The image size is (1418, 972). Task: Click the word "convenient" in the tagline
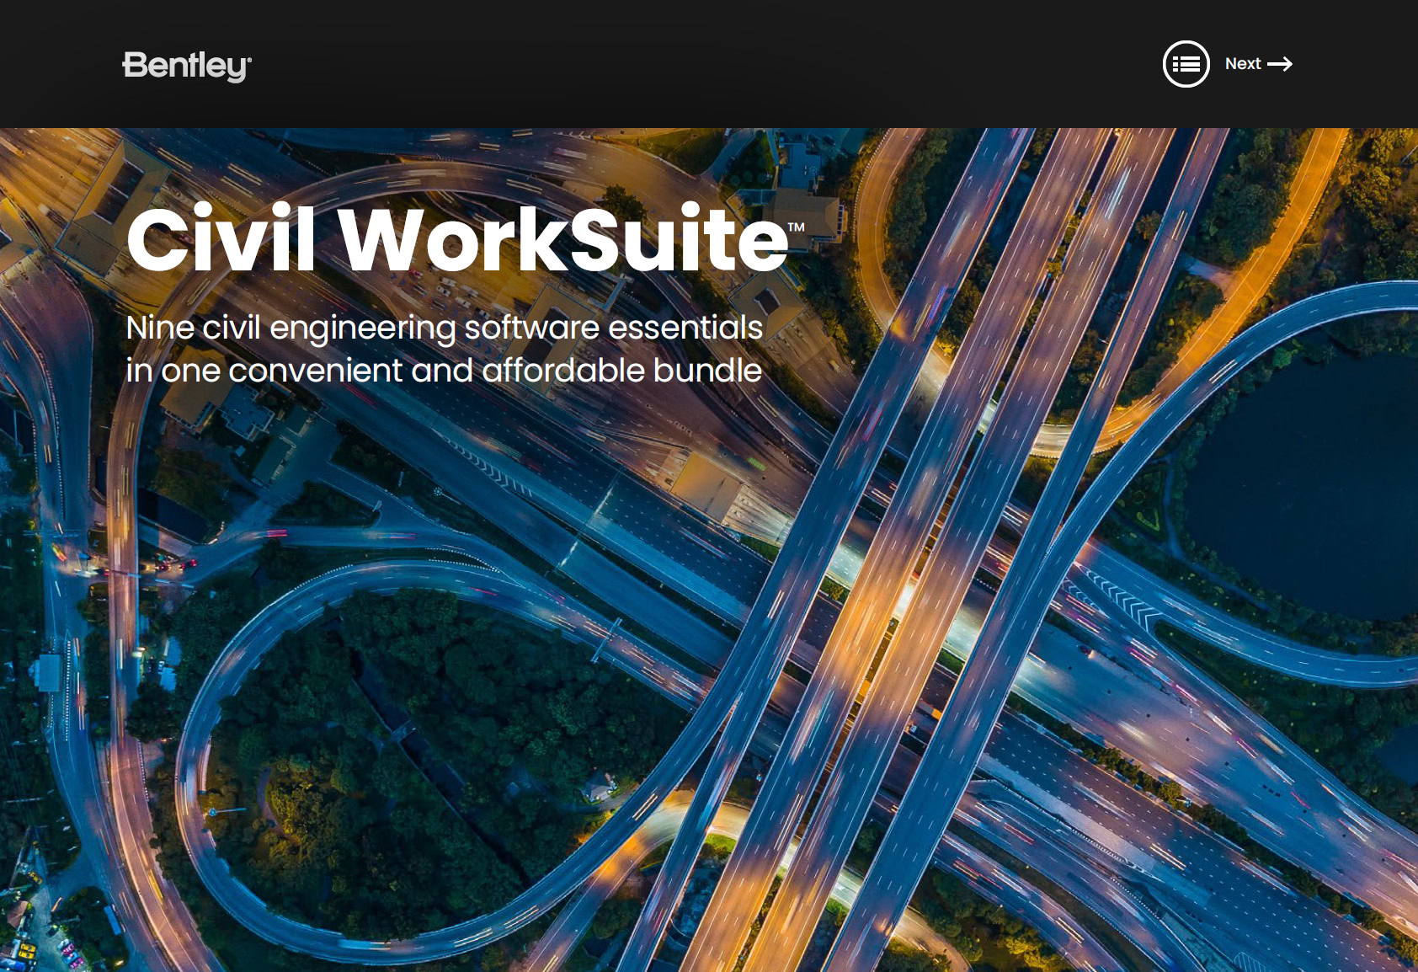point(315,371)
